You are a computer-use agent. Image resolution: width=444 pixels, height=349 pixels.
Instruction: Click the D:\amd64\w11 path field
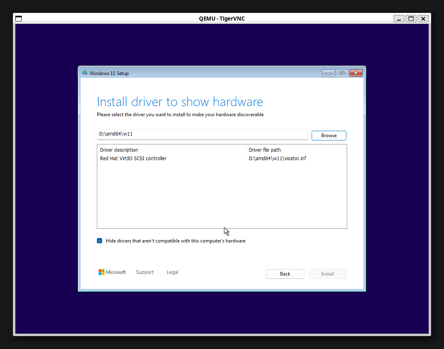(x=202, y=135)
